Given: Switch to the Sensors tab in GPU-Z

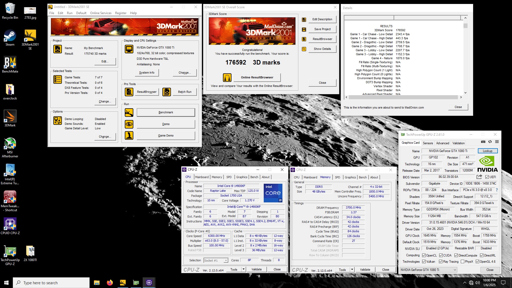Looking at the screenshot, I should coord(428,143).
